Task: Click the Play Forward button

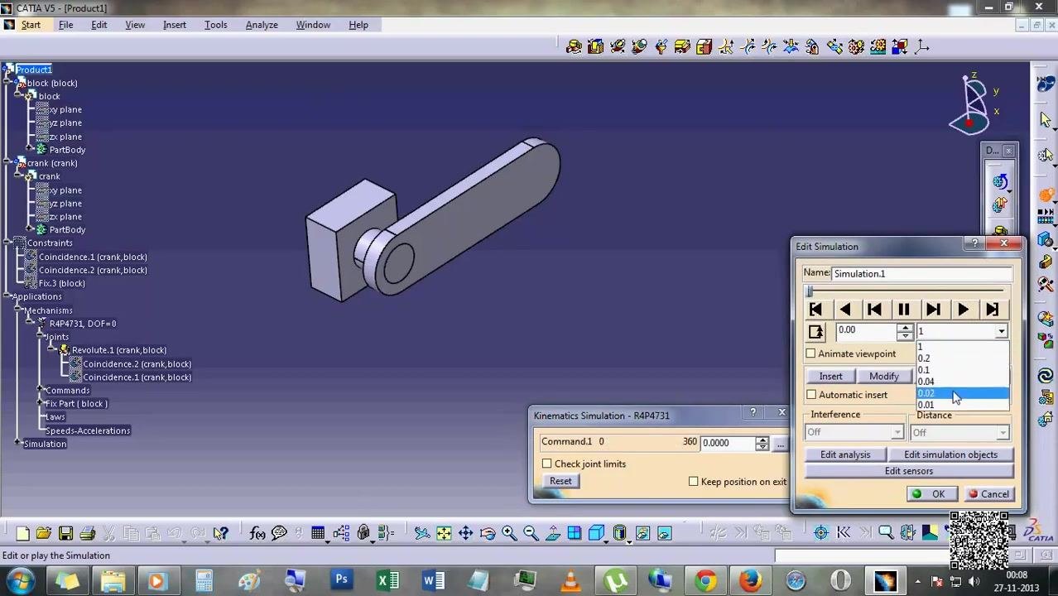Action: click(963, 310)
